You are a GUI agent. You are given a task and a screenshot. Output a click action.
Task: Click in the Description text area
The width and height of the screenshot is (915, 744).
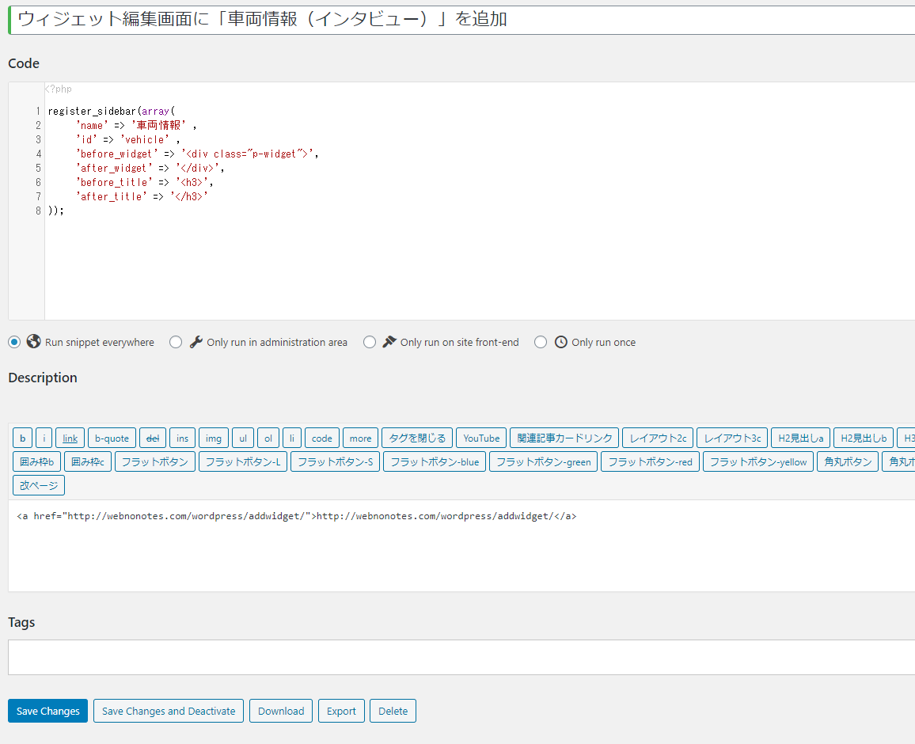tap(461, 545)
